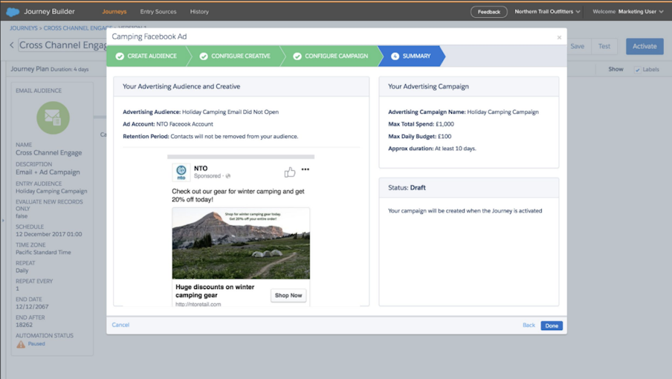Viewport: 672px width, 379px height.
Task: Click the NTO page logo in ad preview
Action: (x=181, y=172)
